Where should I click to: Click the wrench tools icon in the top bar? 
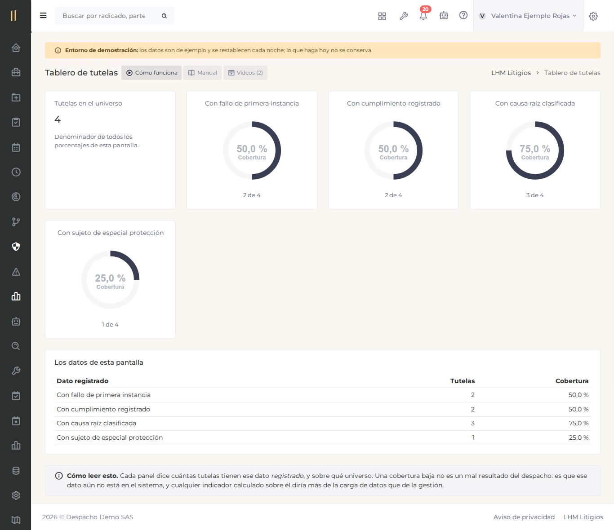404,16
